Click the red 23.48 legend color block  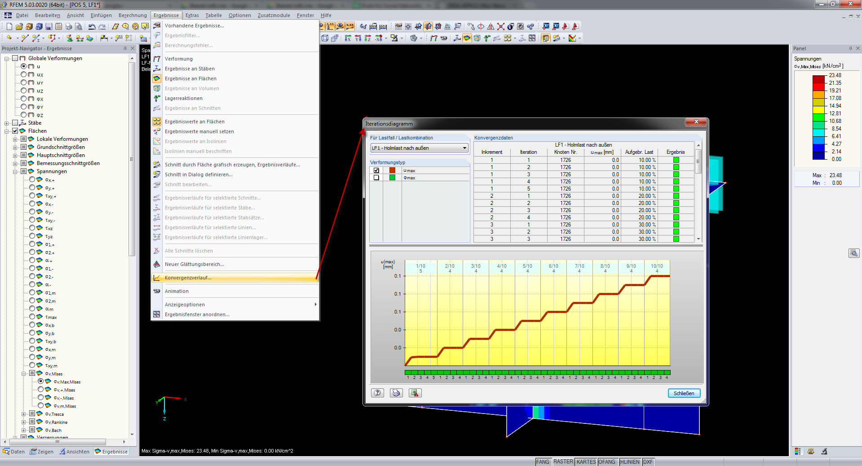pos(819,79)
